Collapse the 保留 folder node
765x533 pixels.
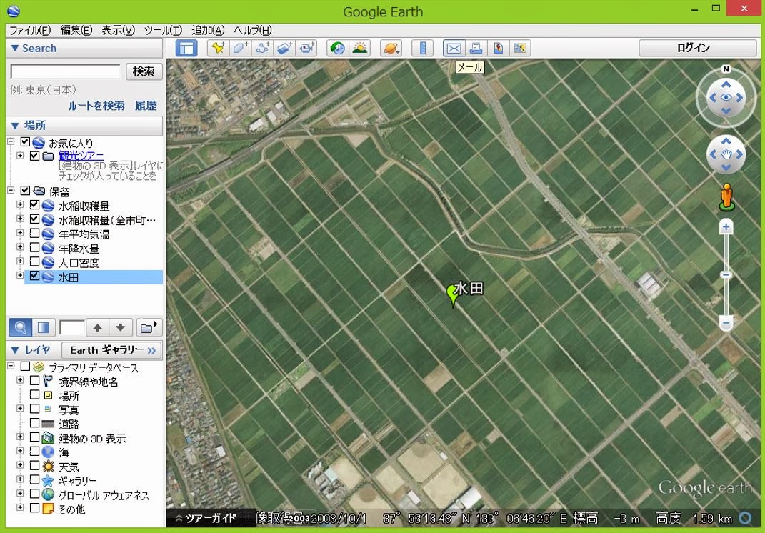(x=11, y=191)
